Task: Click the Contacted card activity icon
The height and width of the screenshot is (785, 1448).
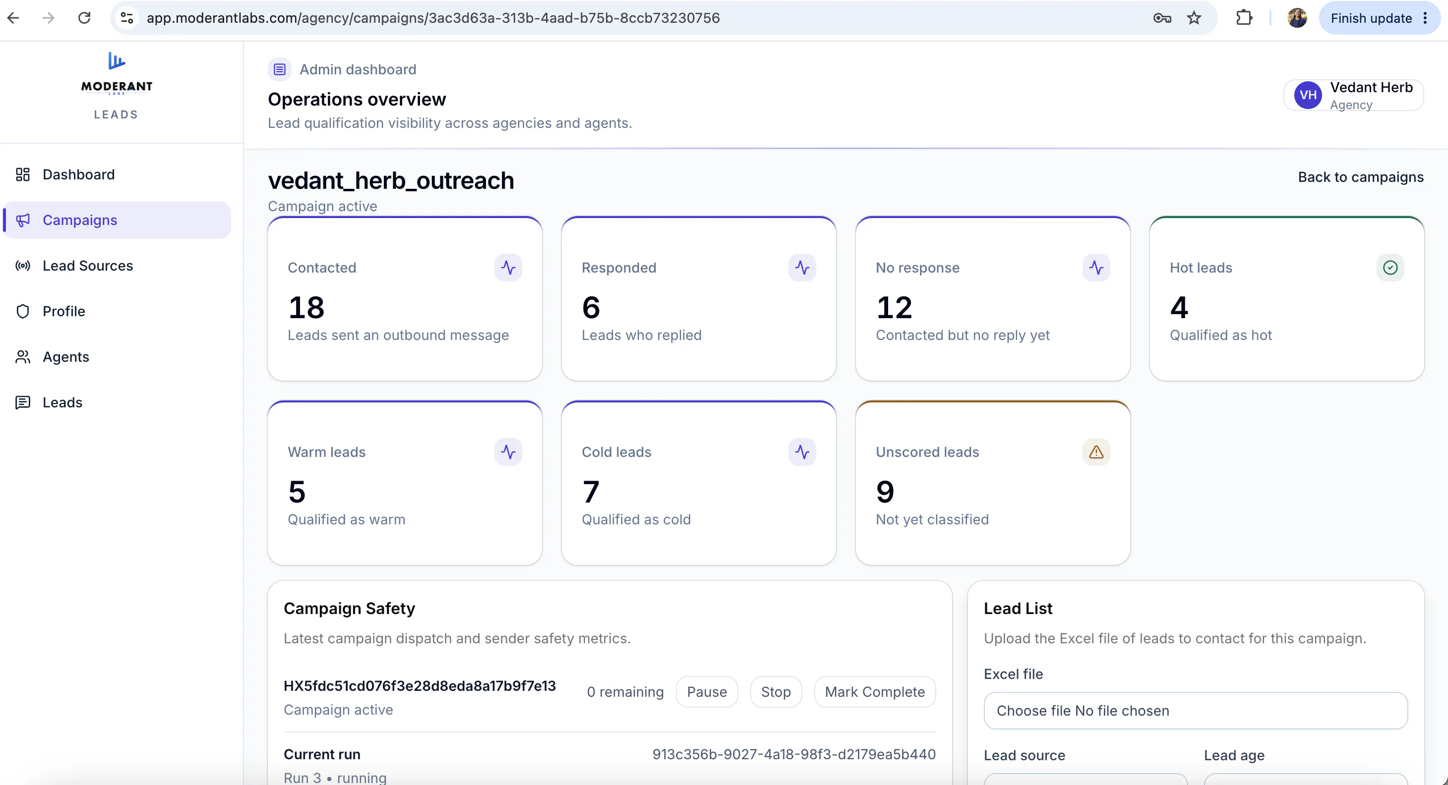Action: pos(508,268)
